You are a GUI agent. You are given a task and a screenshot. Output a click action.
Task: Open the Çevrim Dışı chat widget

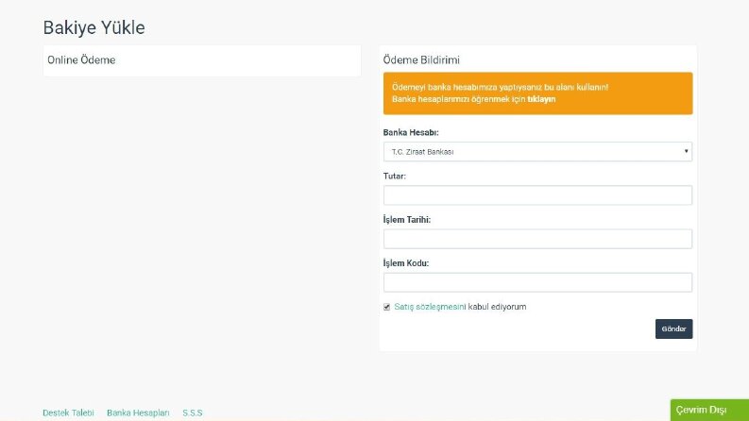click(709, 410)
